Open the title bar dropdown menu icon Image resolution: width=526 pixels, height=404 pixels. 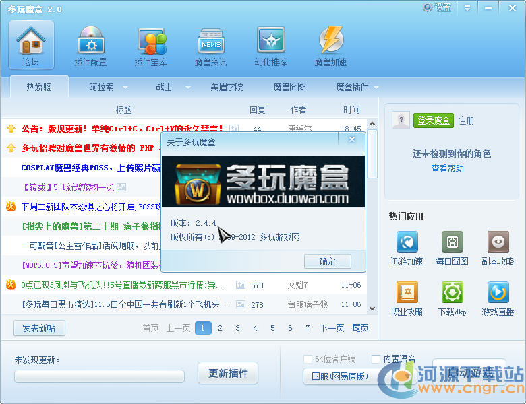click(x=467, y=8)
